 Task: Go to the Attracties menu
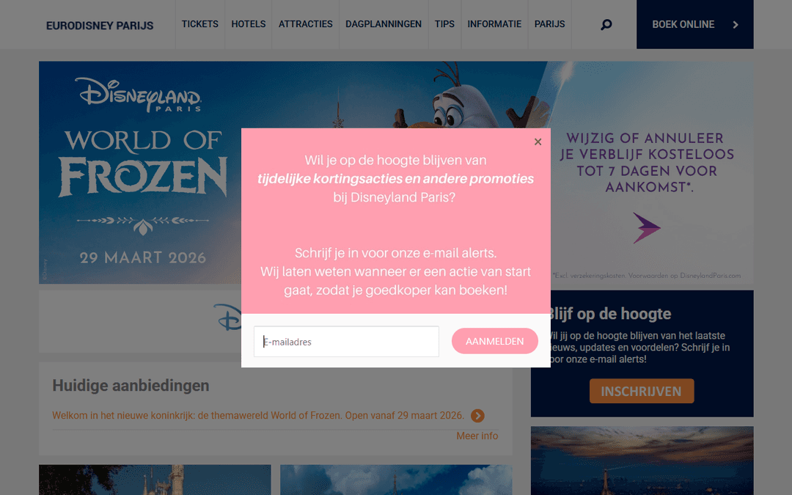pyautogui.click(x=306, y=24)
